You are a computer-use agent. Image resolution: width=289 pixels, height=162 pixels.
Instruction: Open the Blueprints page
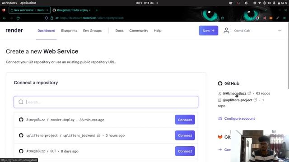69,31
